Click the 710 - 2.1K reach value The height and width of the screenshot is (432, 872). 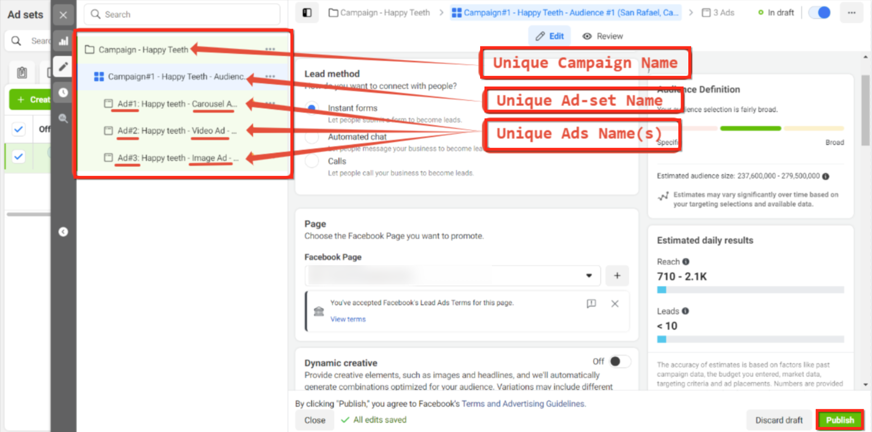click(x=682, y=276)
